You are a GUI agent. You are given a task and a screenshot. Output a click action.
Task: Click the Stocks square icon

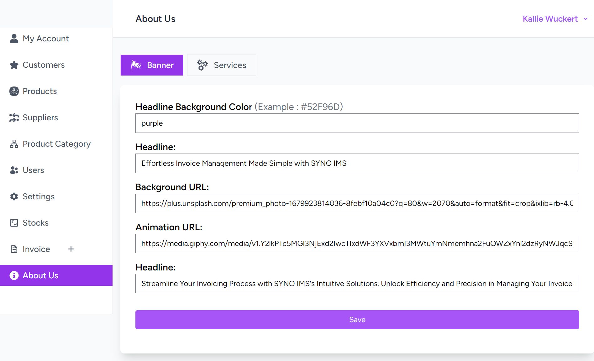(14, 223)
